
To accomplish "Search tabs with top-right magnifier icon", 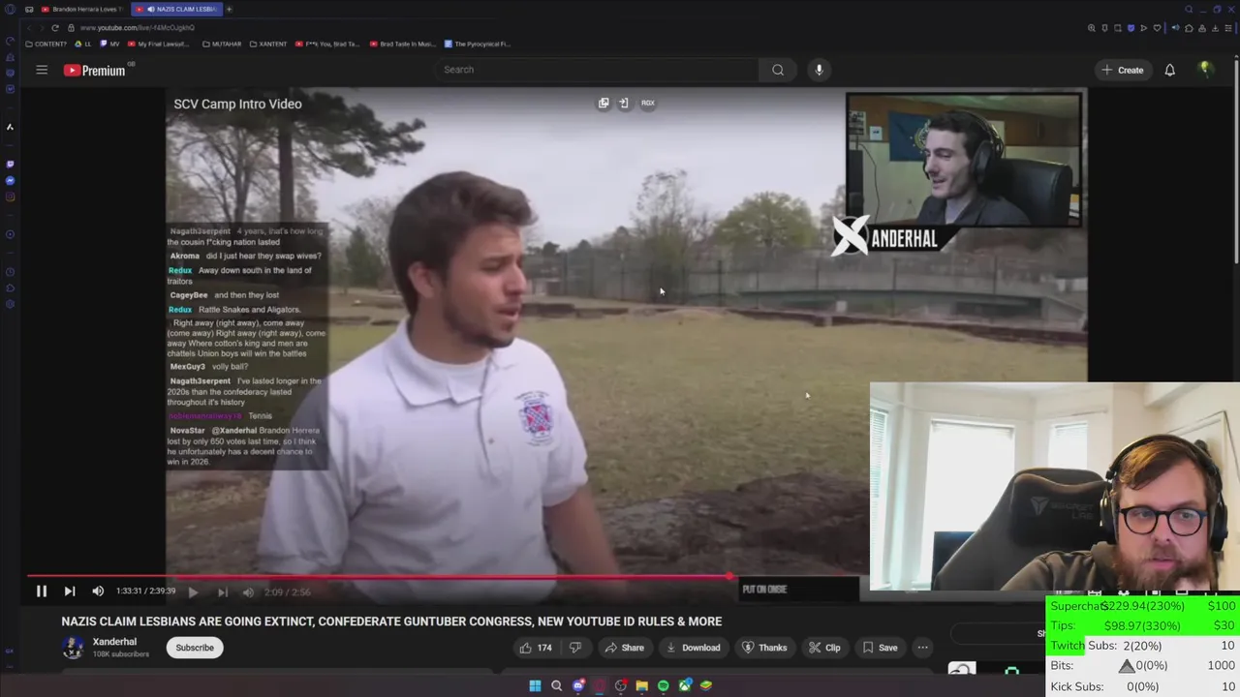I will [x=1189, y=9].
